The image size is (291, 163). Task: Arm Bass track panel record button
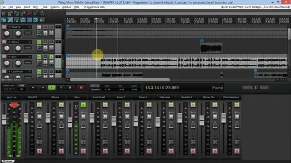pos(4,57)
